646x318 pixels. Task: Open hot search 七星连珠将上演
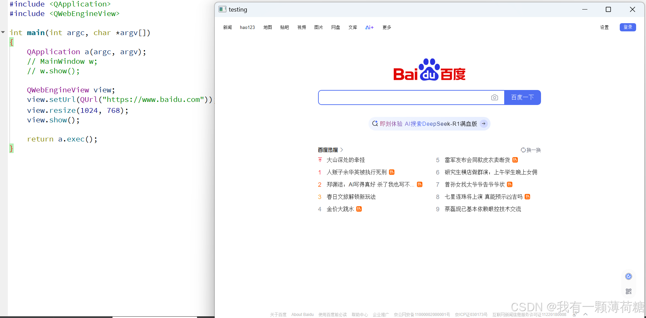pos(483,197)
